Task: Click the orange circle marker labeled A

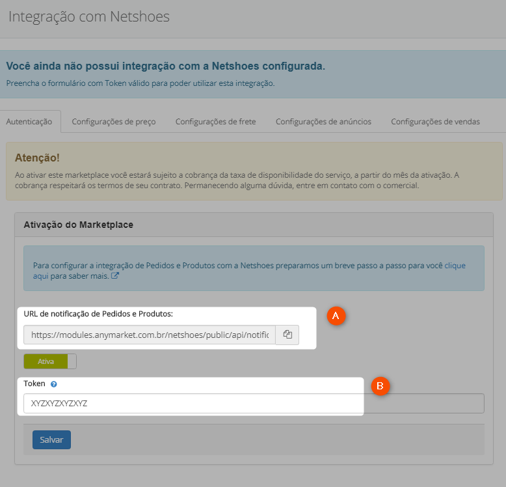Action: click(x=336, y=316)
